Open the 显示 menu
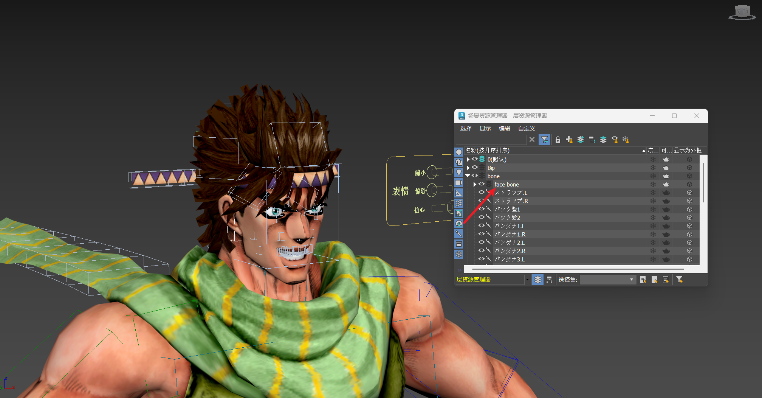 coord(485,129)
